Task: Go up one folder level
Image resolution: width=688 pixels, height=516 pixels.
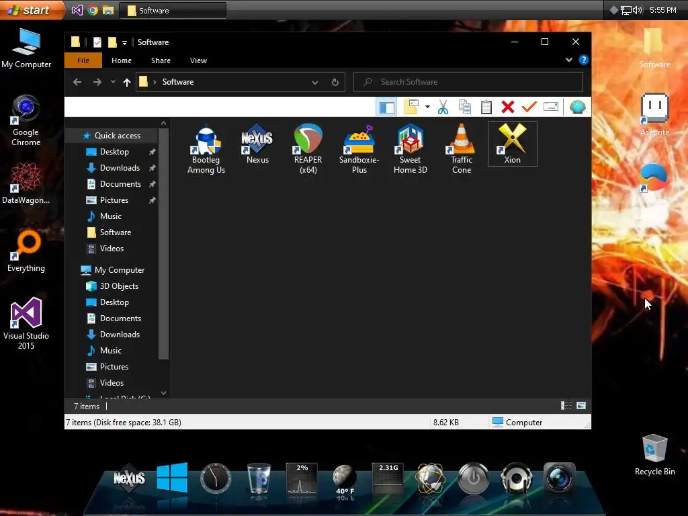Action: click(x=127, y=82)
